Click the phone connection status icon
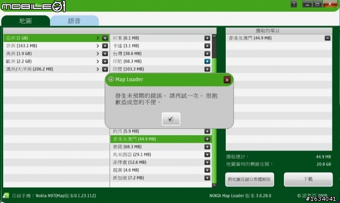The image size is (340, 203). (6, 196)
